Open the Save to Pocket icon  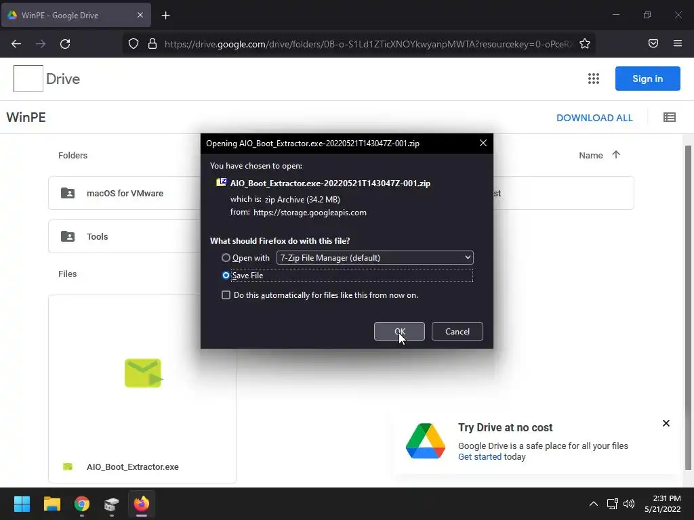click(x=653, y=43)
